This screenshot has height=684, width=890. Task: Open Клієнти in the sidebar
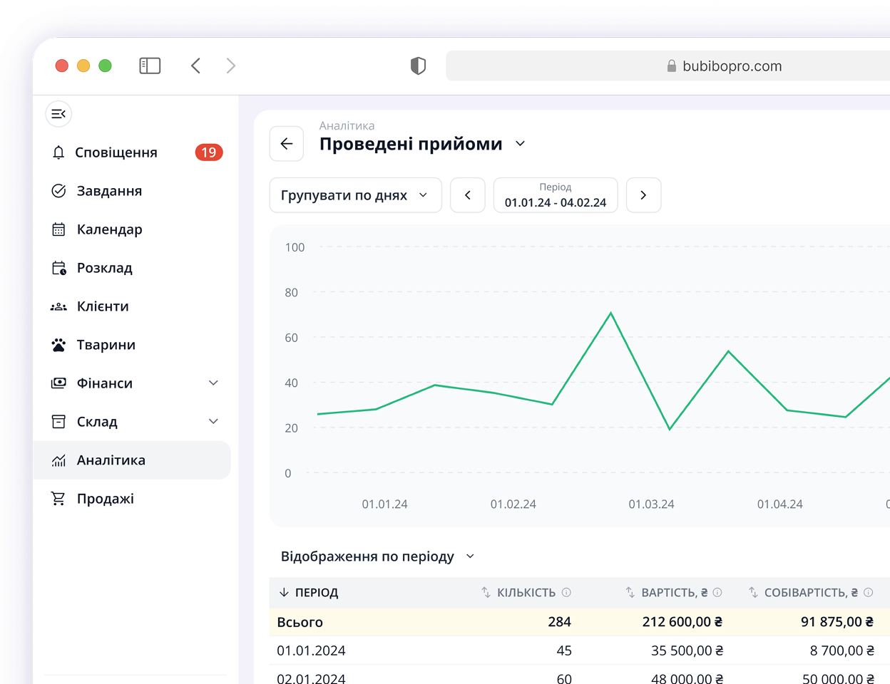click(103, 306)
